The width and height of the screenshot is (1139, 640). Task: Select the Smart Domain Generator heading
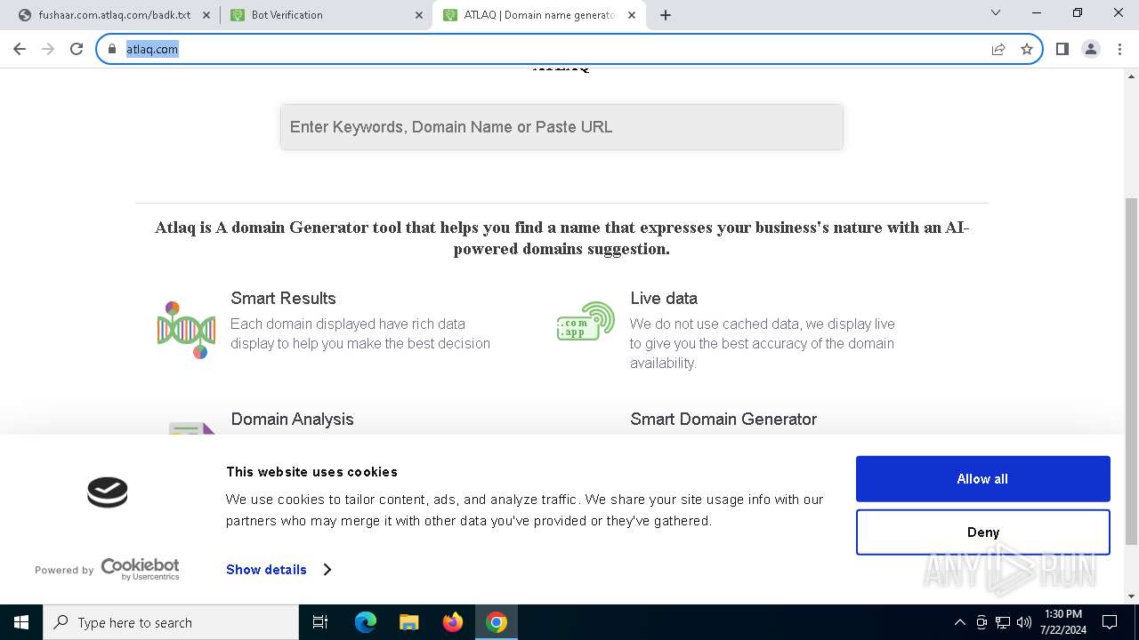(x=723, y=420)
